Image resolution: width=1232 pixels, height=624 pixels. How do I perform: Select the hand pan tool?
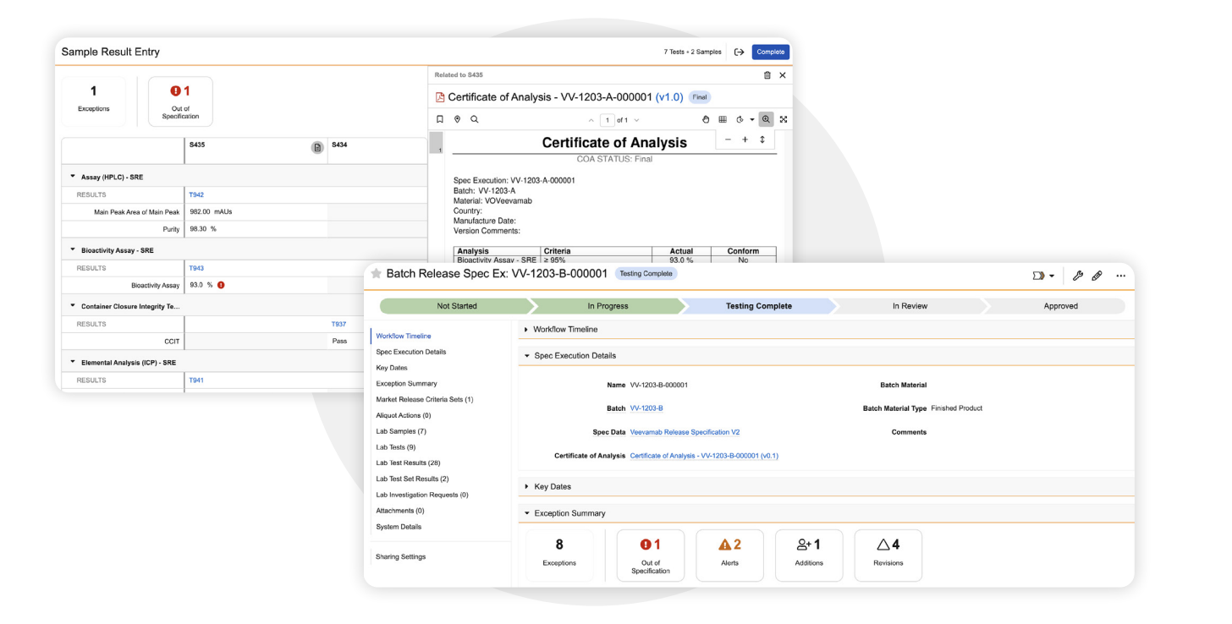[x=707, y=120]
